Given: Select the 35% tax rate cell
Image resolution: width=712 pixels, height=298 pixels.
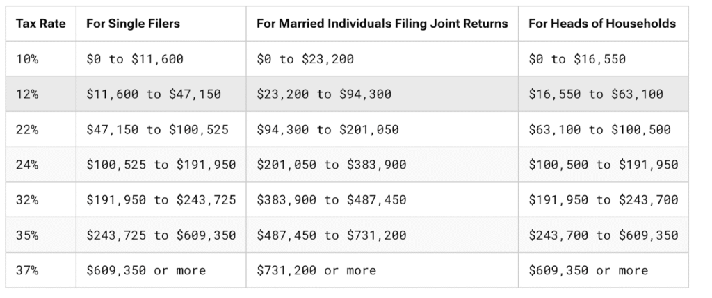Looking at the screenshot, I should (x=27, y=235).
